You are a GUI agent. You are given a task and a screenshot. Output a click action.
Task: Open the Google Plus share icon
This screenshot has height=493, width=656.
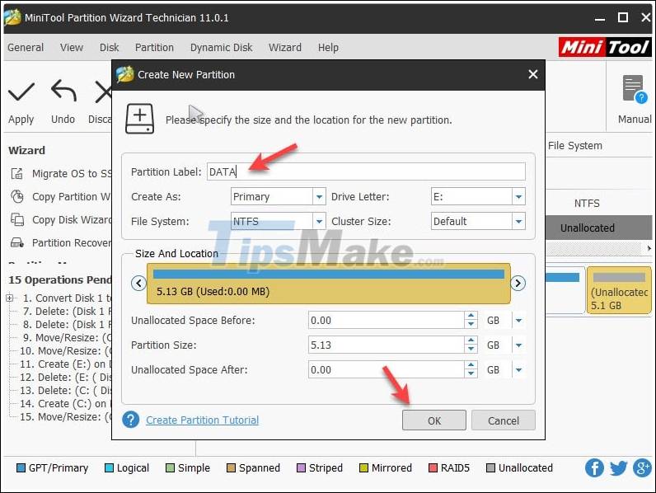(642, 467)
